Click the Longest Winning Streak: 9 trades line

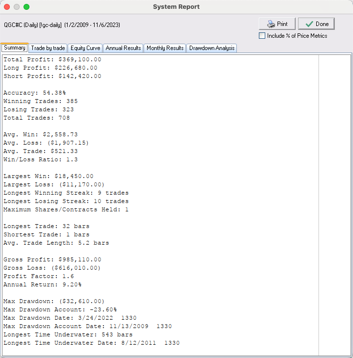tap(66, 193)
